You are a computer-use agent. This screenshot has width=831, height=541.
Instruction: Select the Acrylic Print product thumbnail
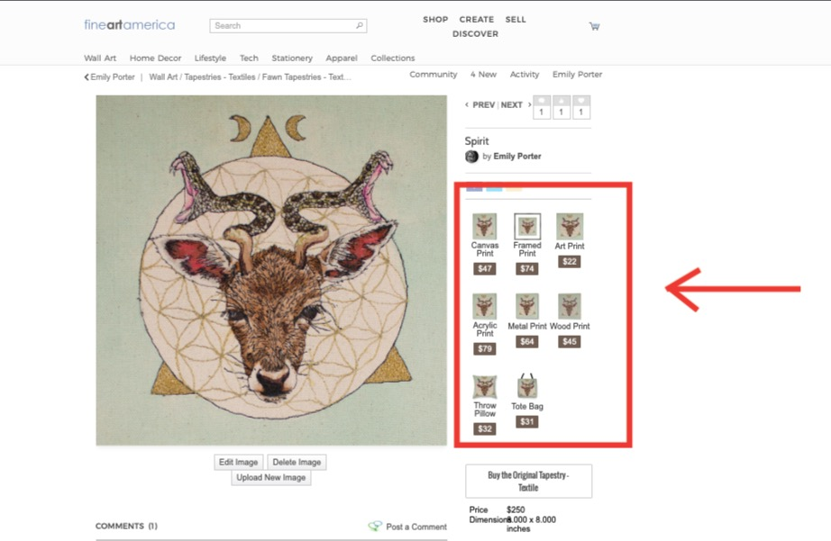click(484, 306)
